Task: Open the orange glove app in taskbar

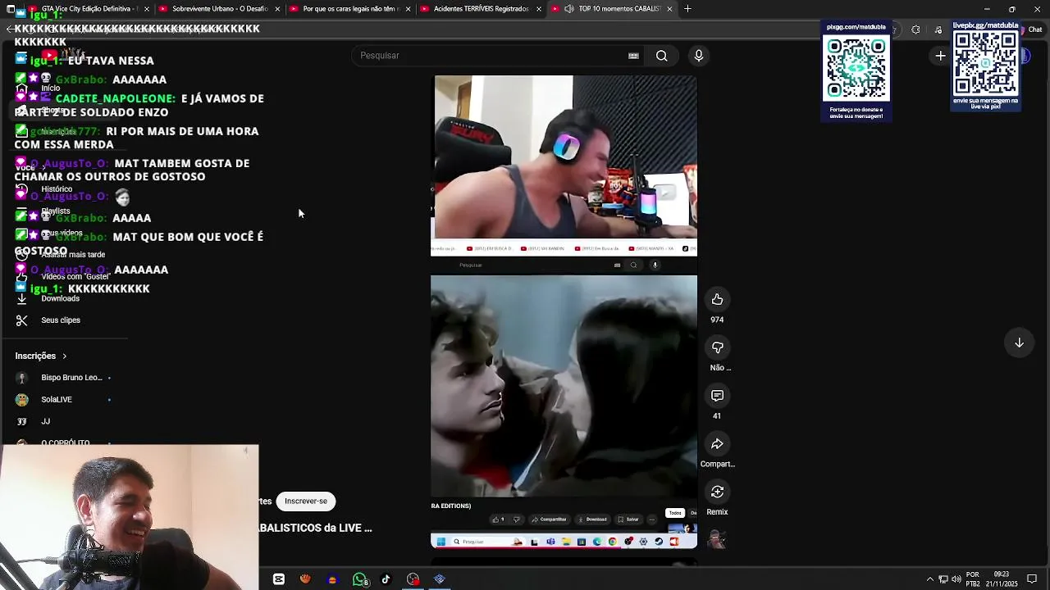Action: coord(305,579)
